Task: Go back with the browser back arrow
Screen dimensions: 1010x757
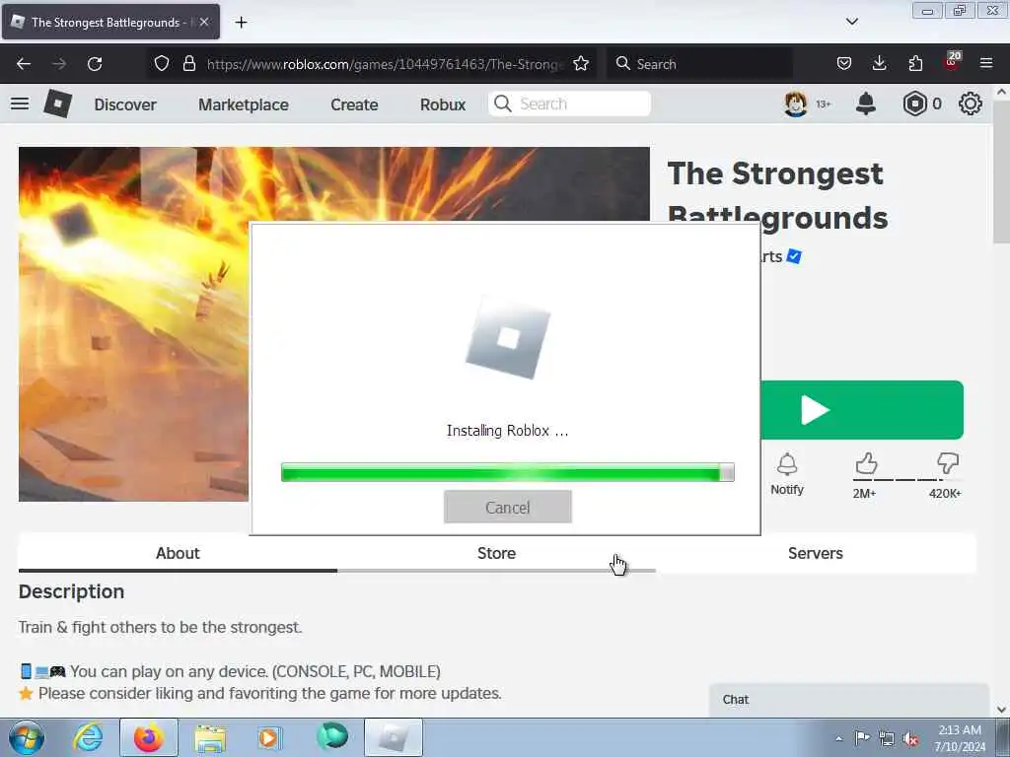Action: point(24,64)
